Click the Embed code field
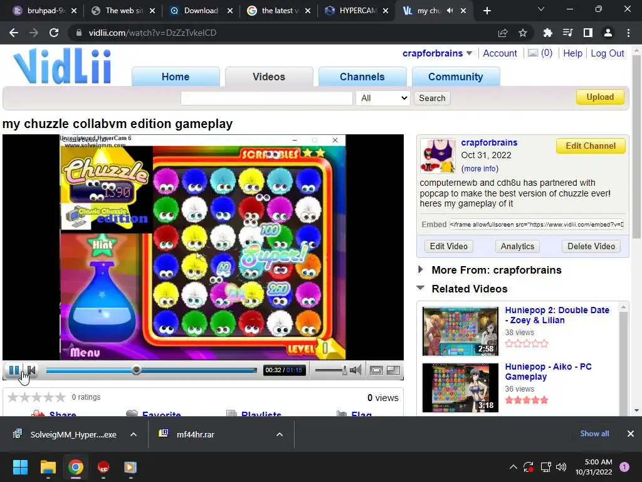642x482 pixels. coord(537,225)
